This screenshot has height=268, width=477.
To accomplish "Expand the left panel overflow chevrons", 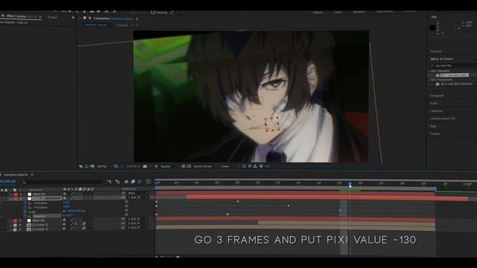I will pyautogui.click(x=73, y=18).
